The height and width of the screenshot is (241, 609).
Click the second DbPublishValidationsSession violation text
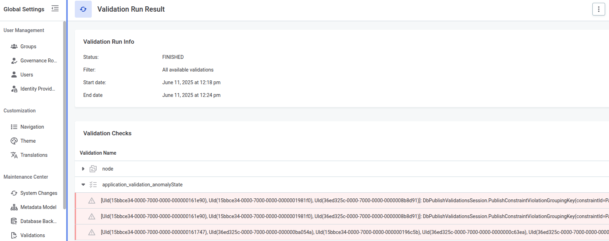pyautogui.click(x=355, y=216)
